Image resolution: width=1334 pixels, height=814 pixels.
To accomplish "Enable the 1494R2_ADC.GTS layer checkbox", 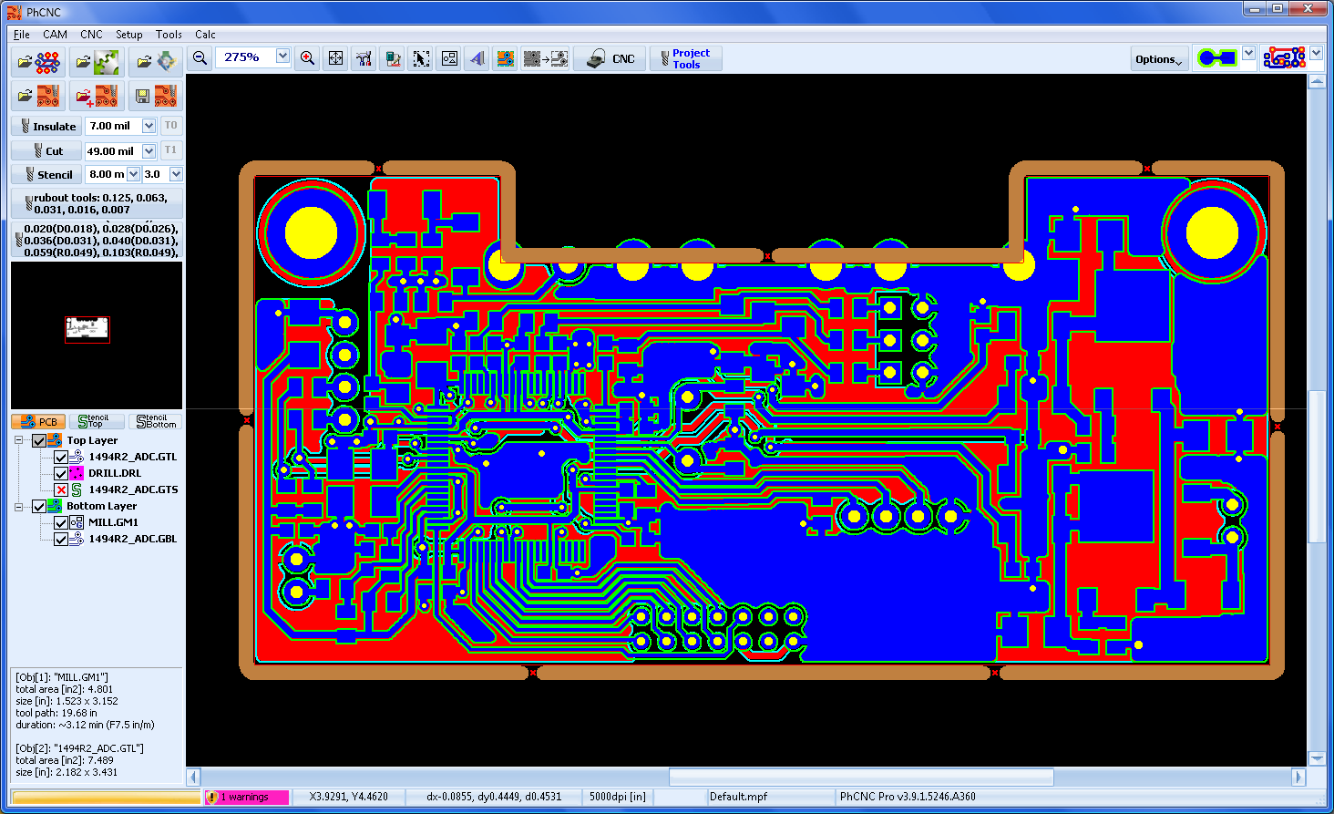I will [x=61, y=489].
